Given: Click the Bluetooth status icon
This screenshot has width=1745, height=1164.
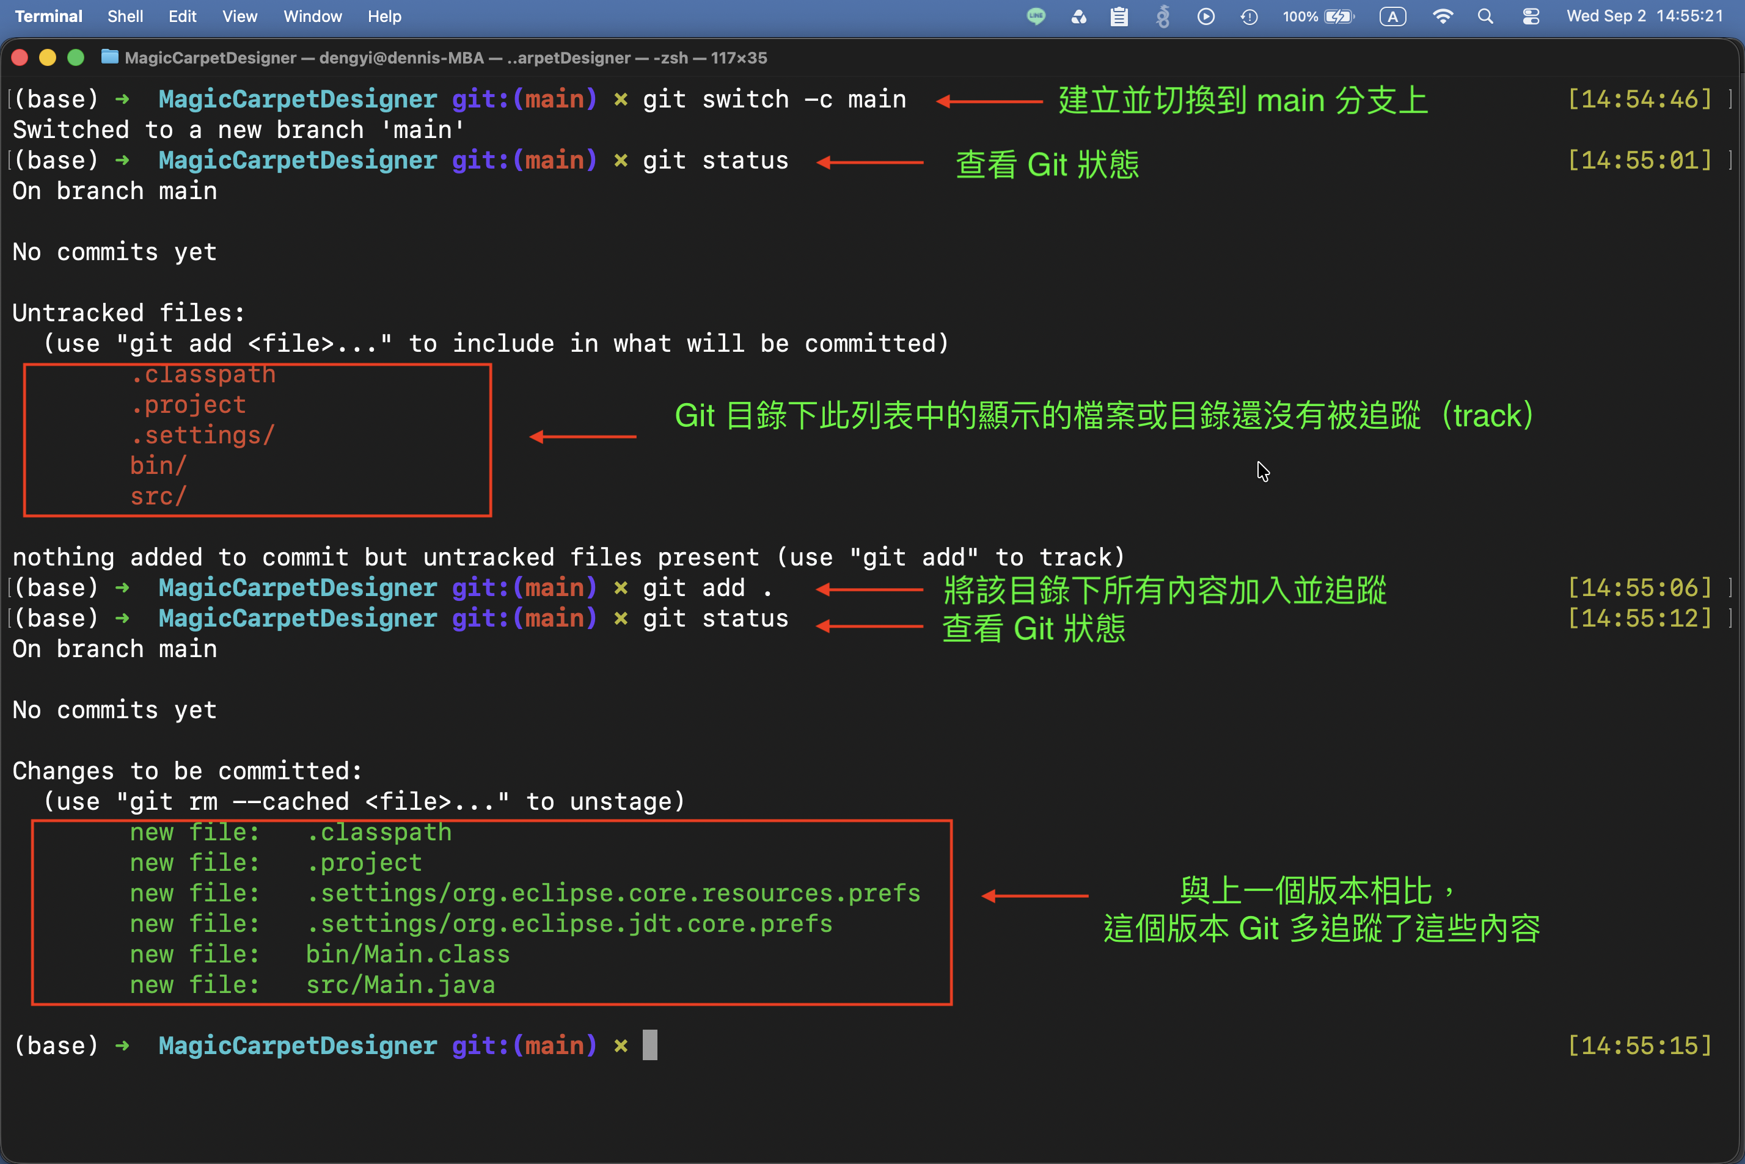Looking at the screenshot, I should coord(1163,16).
